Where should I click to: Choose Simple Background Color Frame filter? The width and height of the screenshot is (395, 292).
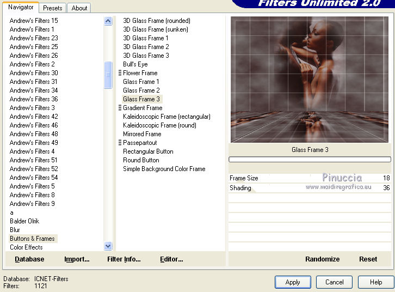tap(164, 169)
